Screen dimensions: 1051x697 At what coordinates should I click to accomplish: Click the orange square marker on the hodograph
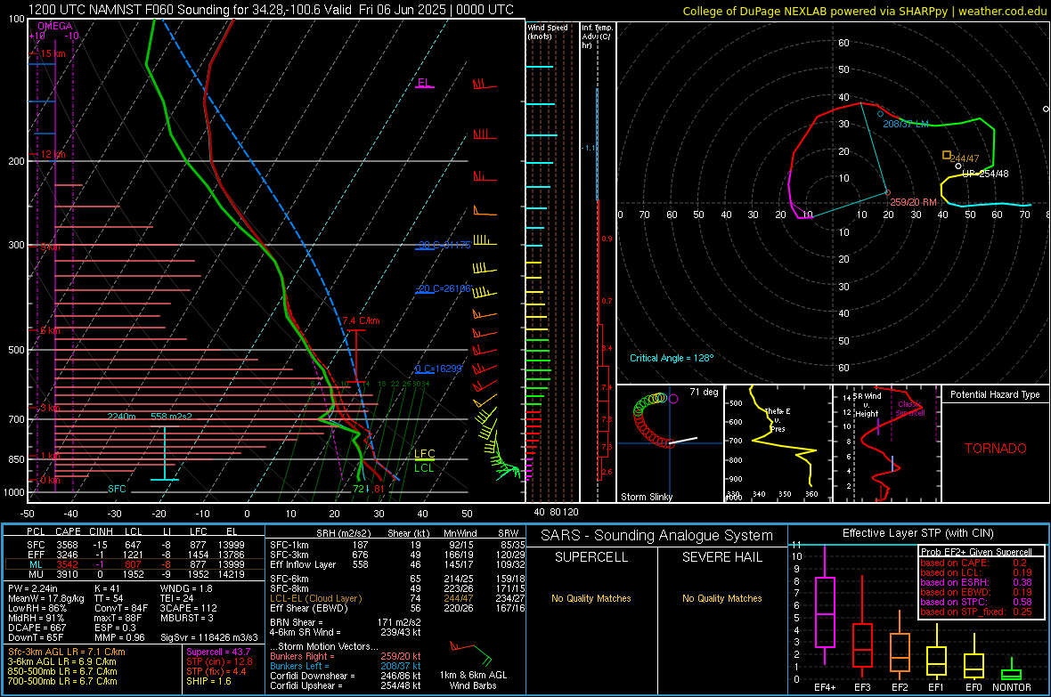[947, 155]
